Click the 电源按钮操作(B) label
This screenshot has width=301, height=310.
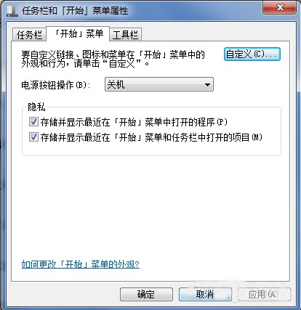point(56,85)
